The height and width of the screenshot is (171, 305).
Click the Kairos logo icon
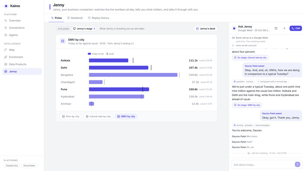tap(6, 6)
